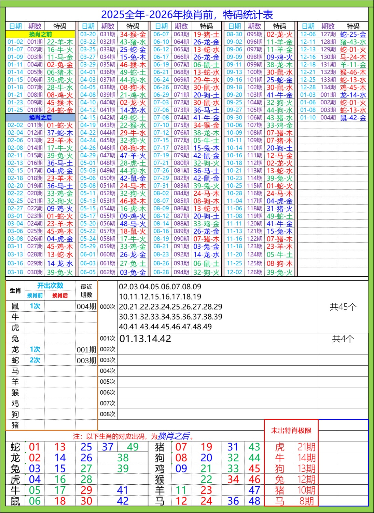Image resolution: width=374 pixels, height=513 pixels.
Task: Click the title 2025全年-2026年换肖前 特码统计表
Action: pyautogui.click(x=187, y=15)
